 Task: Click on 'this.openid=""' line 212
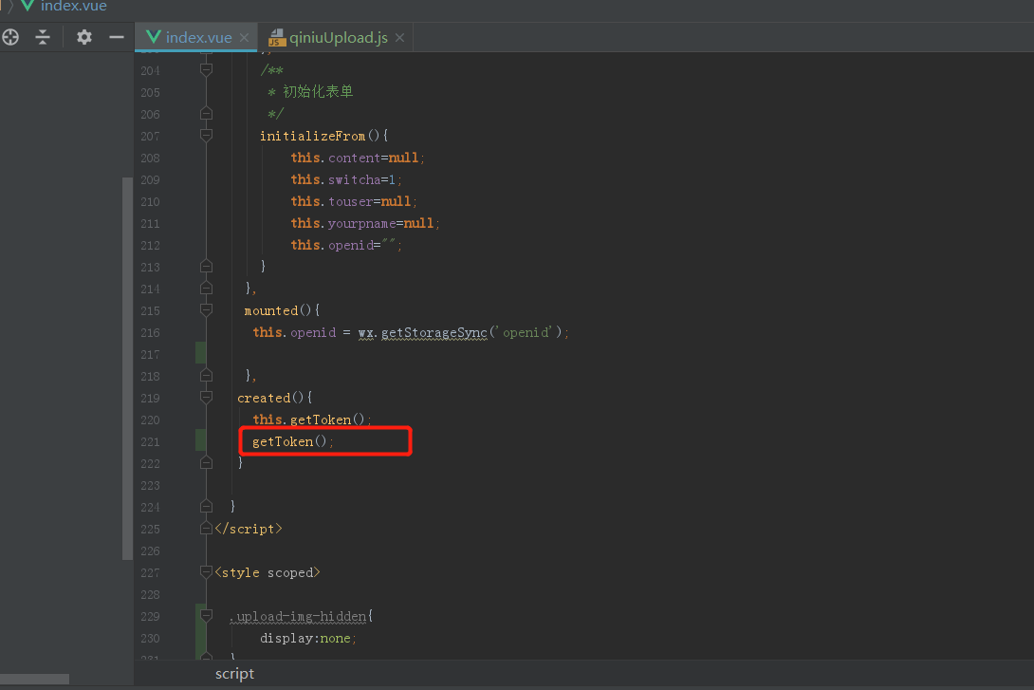346,245
